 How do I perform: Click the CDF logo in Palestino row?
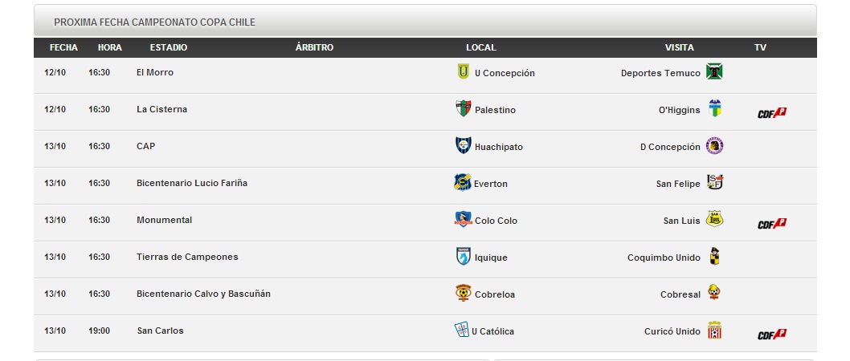point(772,112)
